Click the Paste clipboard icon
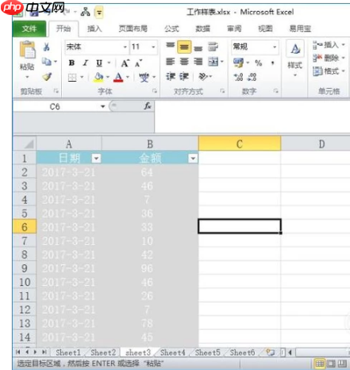 click(x=27, y=50)
